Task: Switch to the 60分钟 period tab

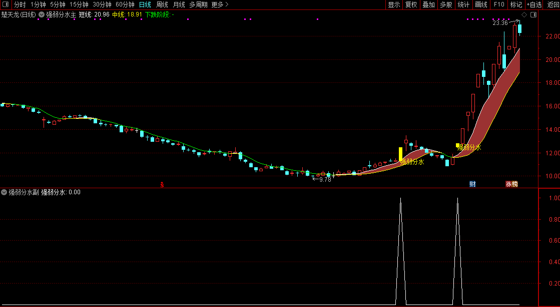Action: 125,4
